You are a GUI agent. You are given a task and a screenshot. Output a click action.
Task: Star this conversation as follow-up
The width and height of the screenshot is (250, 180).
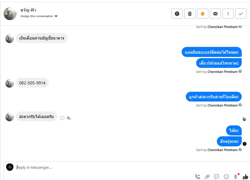point(203,14)
